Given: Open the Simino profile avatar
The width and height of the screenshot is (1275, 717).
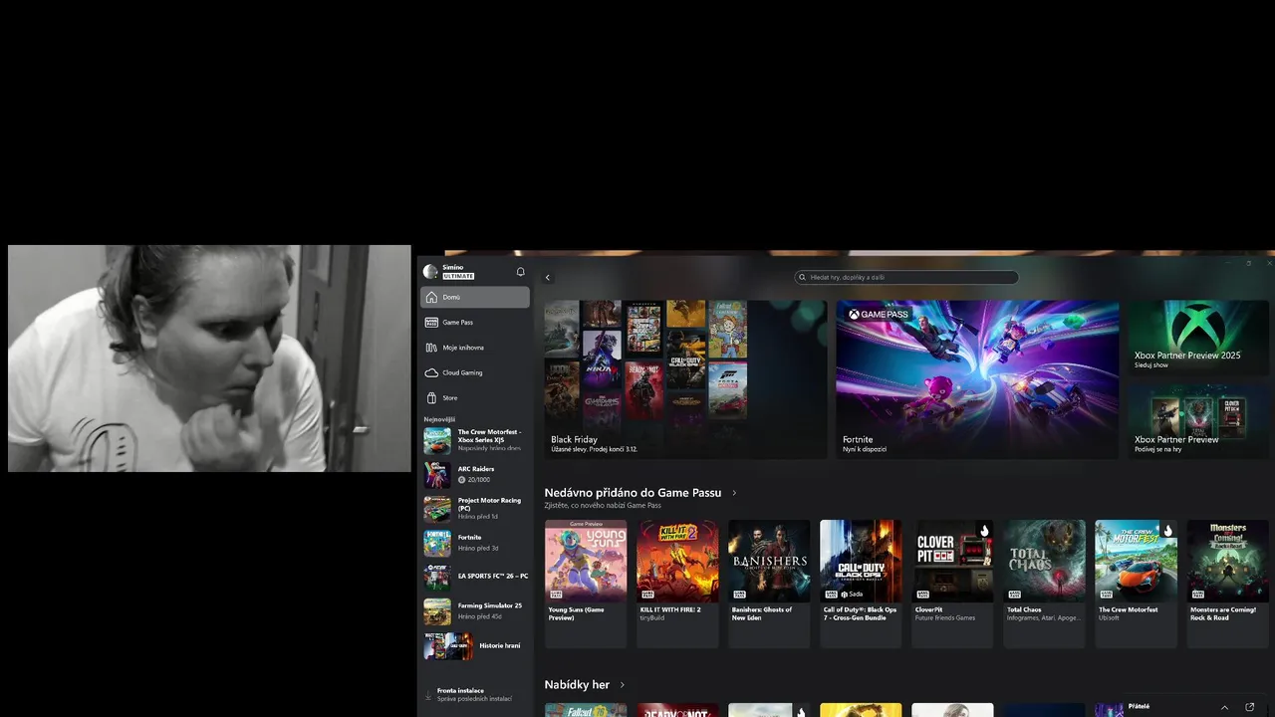Looking at the screenshot, I should 430,272.
